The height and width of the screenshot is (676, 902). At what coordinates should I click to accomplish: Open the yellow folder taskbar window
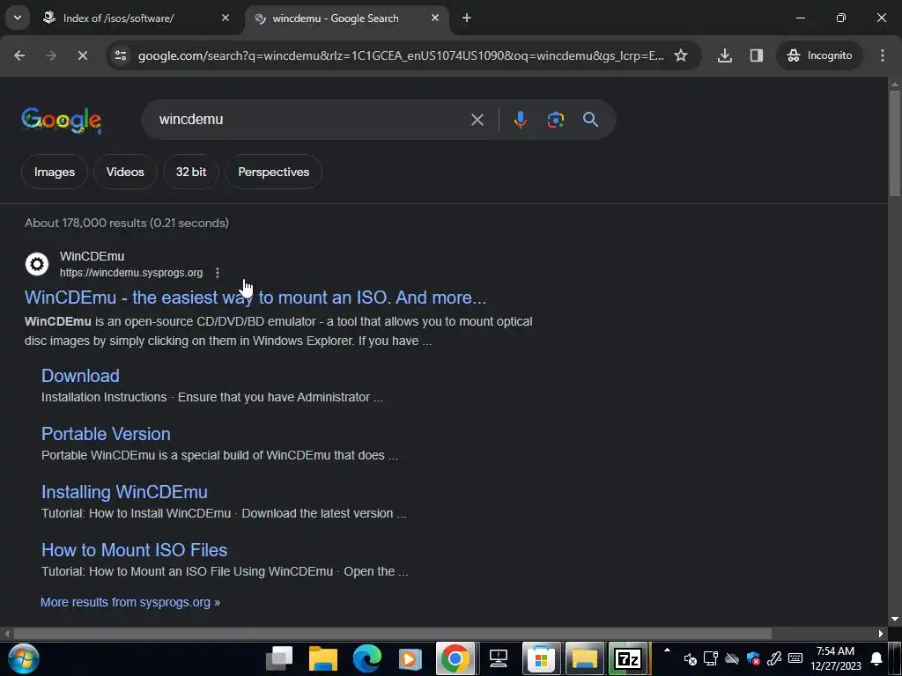click(x=585, y=658)
